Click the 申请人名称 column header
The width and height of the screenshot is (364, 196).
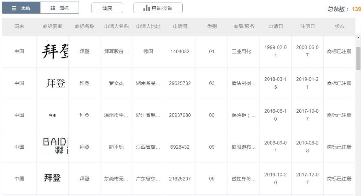pos(116,27)
